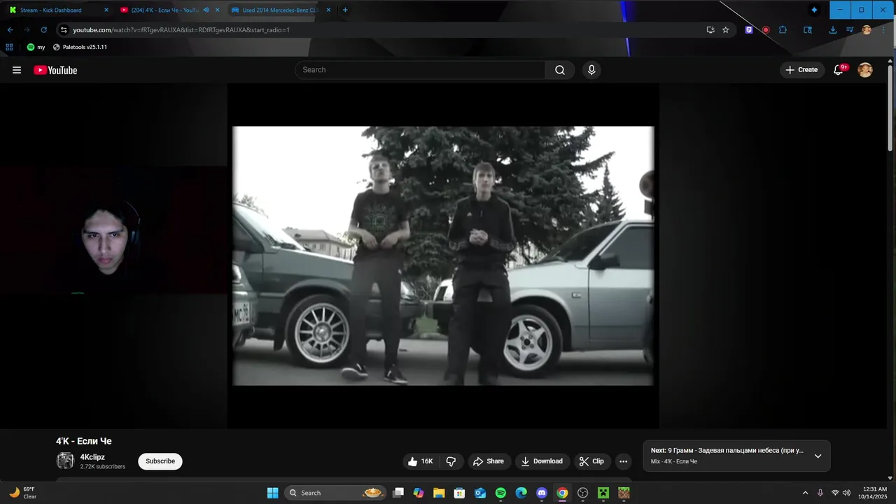Image resolution: width=896 pixels, height=504 pixels.
Task: Open Chrome downloads icon
Action: tap(832, 30)
